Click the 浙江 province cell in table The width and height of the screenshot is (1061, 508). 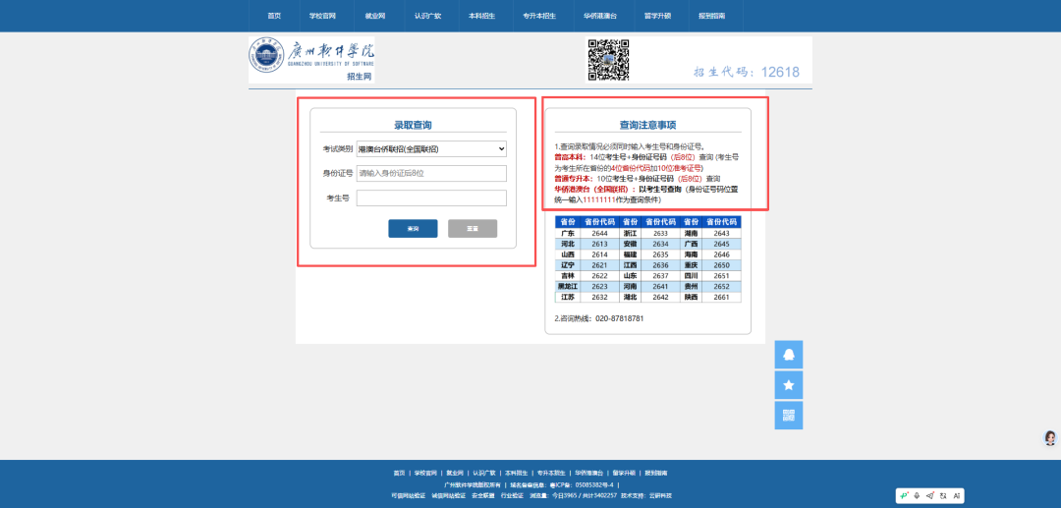point(630,234)
